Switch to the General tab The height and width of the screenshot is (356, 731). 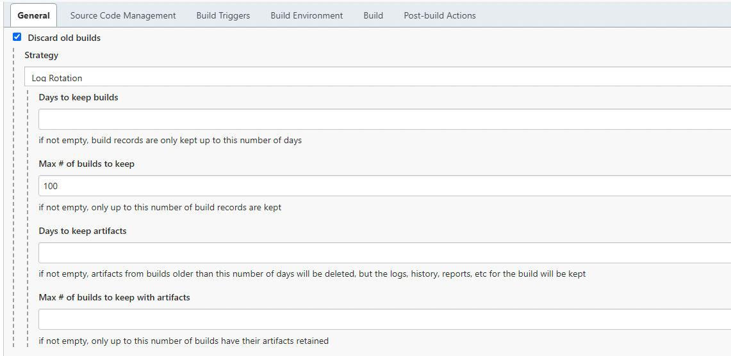pos(33,15)
